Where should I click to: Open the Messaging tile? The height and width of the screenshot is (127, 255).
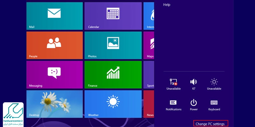(x=55, y=75)
